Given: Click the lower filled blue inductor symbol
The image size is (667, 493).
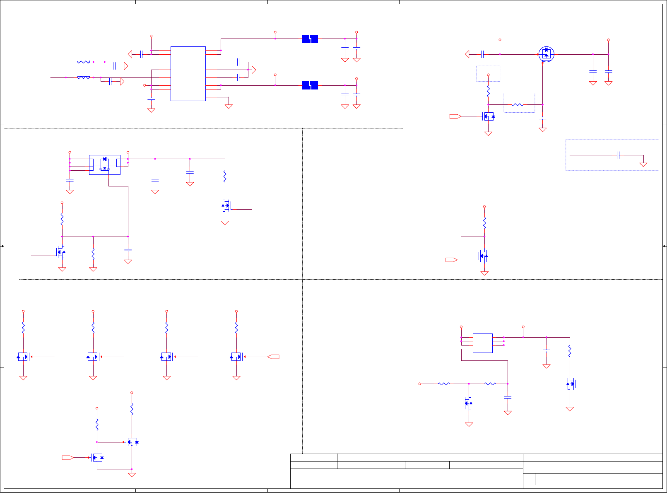Looking at the screenshot, I should tap(310, 85).
